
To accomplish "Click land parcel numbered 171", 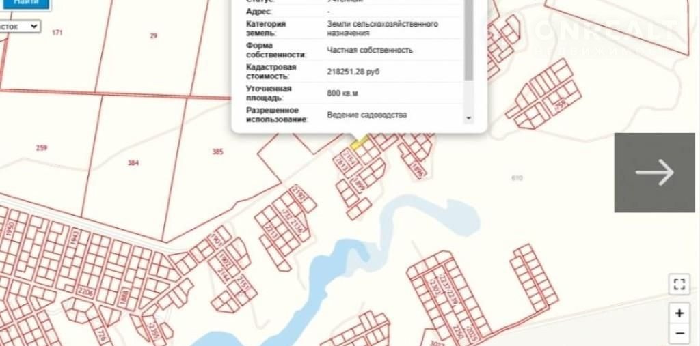I will (57, 33).
